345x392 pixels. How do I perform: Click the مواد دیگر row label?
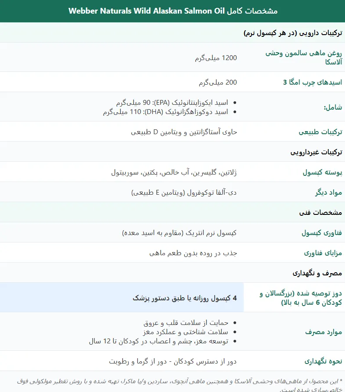pos(328,192)
